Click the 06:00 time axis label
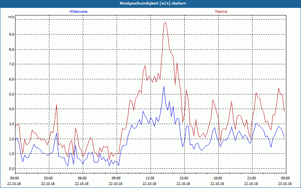 (x=82, y=178)
